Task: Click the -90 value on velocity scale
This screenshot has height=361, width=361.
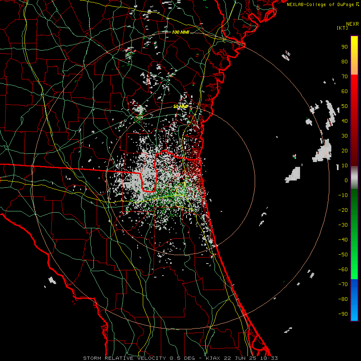Action: click(x=343, y=314)
